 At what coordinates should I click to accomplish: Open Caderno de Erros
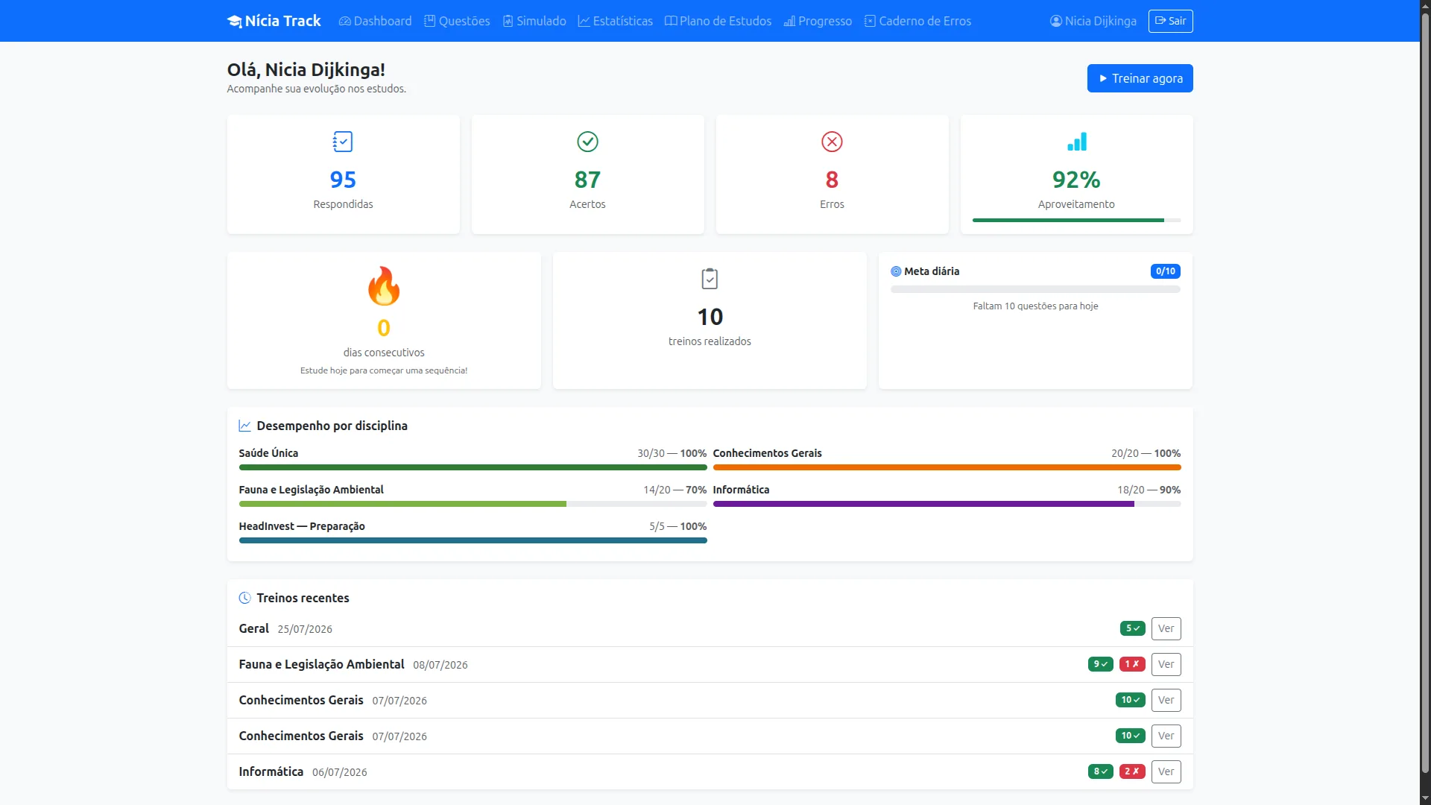coord(917,21)
